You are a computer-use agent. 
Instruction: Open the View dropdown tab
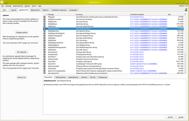tap(5, 10)
